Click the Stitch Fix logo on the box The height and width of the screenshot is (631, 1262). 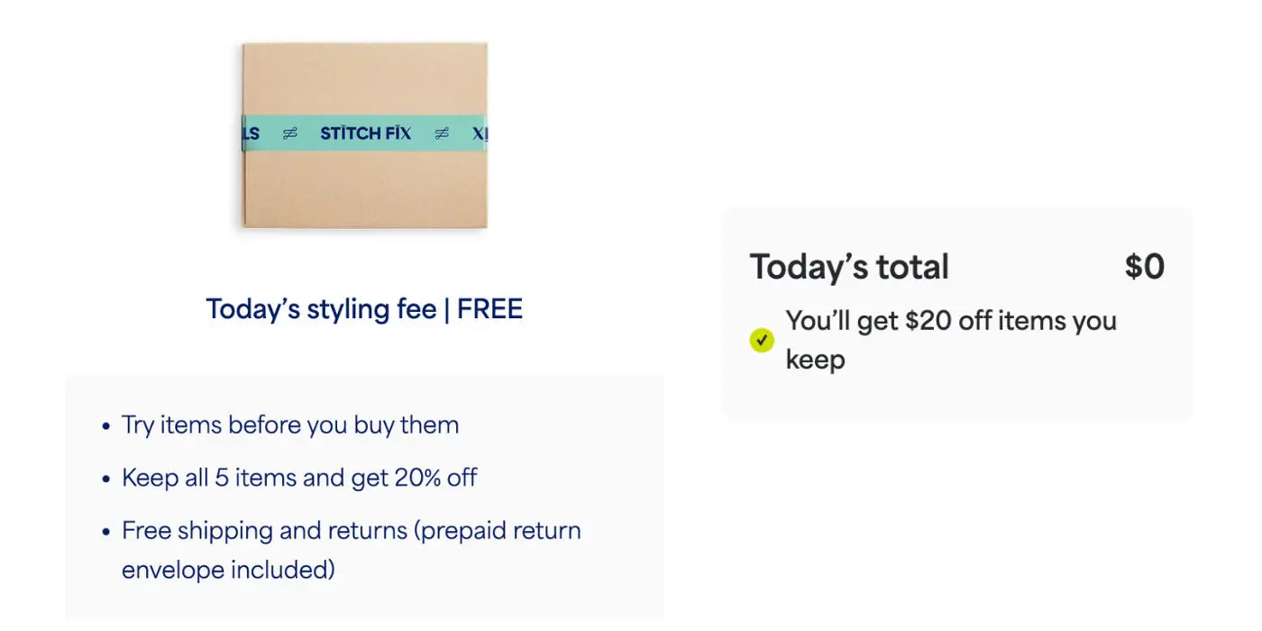click(x=365, y=133)
